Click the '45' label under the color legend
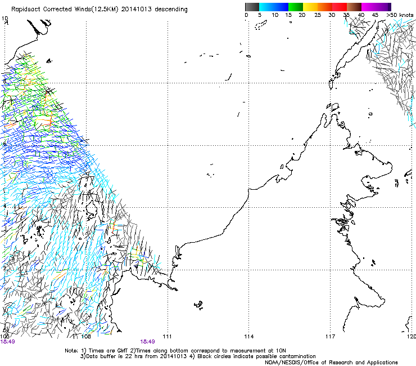This screenshot has height=366, width=416. [375, 15]
